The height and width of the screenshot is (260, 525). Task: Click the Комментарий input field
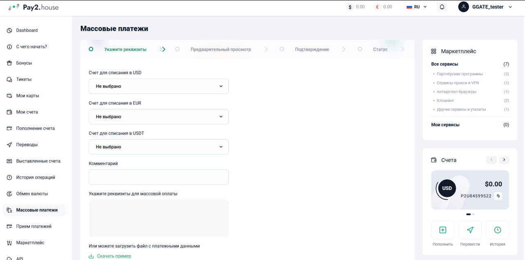[x=159, y=177]
